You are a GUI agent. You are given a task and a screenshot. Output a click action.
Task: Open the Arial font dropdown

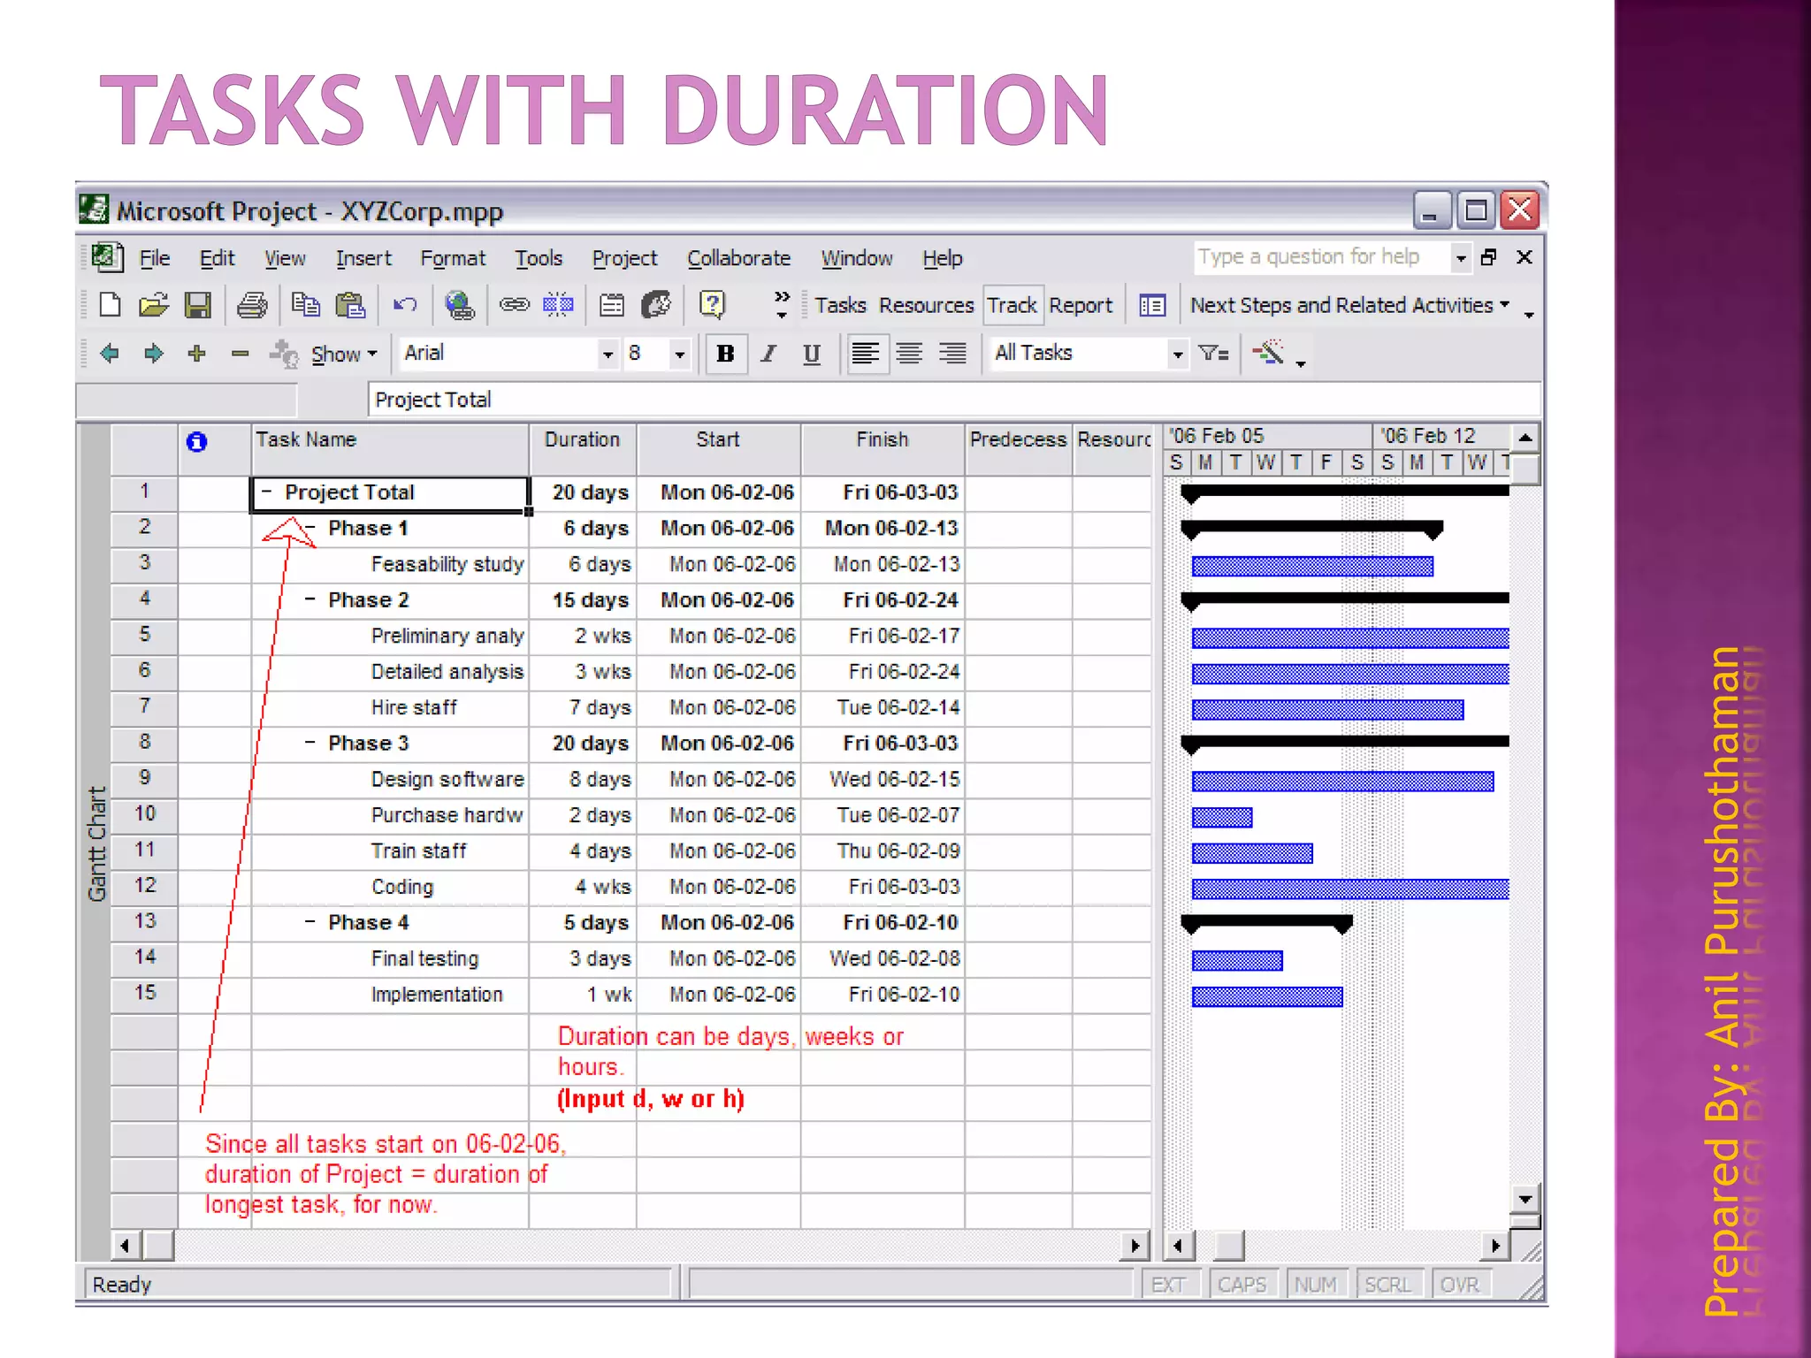pyautogui.click(x=607, y=355)
